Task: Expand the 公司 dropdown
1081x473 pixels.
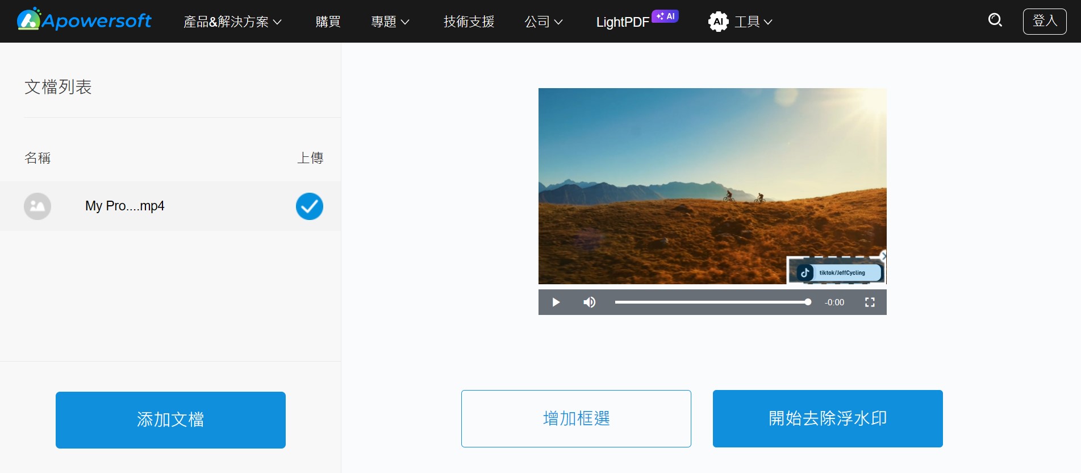Action: (x=544, y=22)
